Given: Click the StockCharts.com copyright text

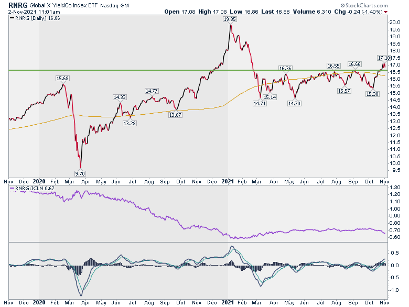Looking at the screenshot, I should point(364,5).
